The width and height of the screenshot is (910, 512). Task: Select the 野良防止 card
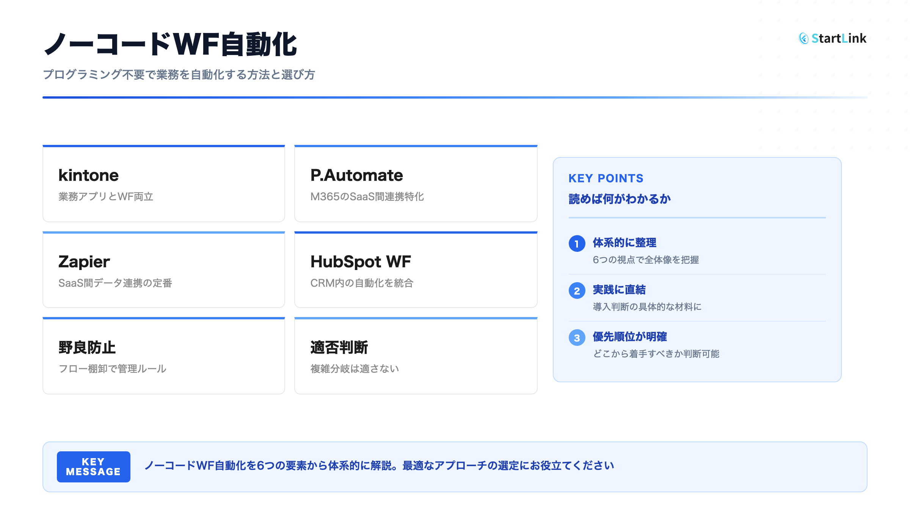click(x=163, y=356)
